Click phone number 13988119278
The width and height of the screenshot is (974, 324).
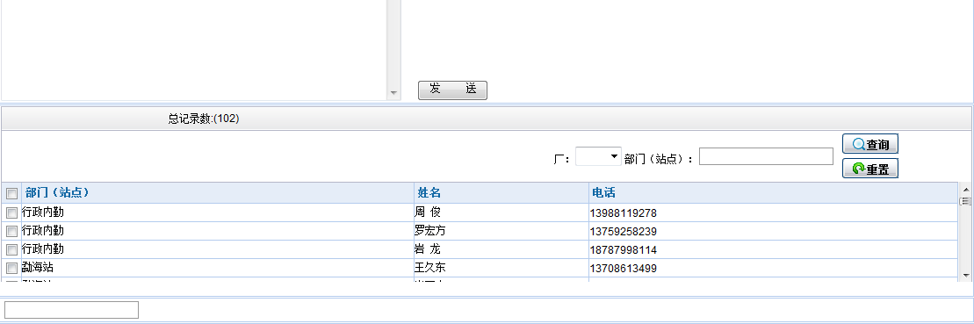(x=623, y=213)
